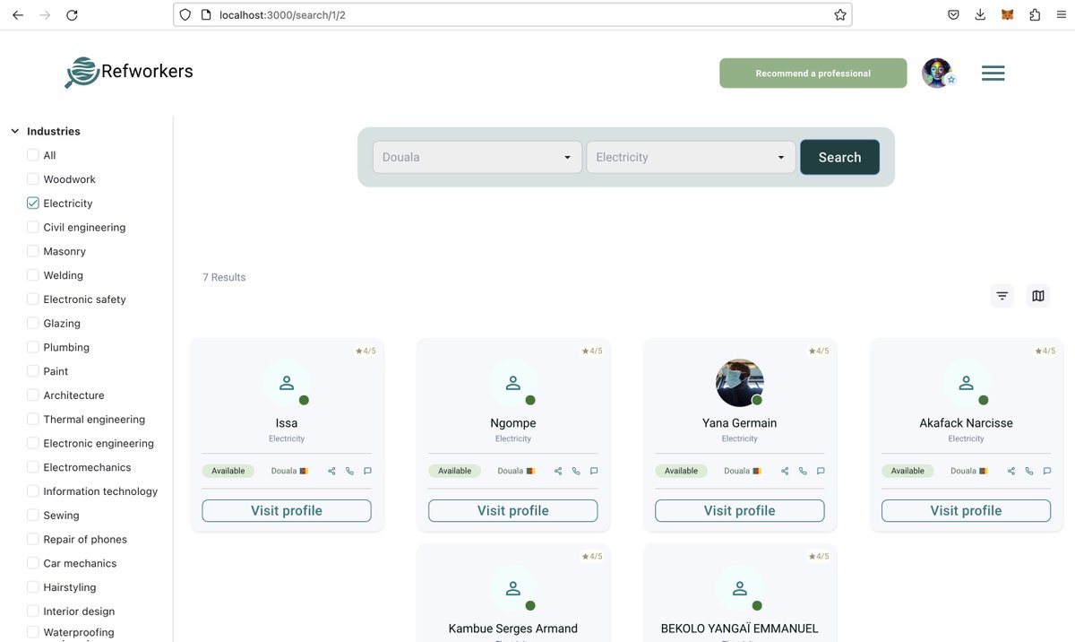Visit Issa's profile
1075x642 pixels.
click(x=287, y=510)
